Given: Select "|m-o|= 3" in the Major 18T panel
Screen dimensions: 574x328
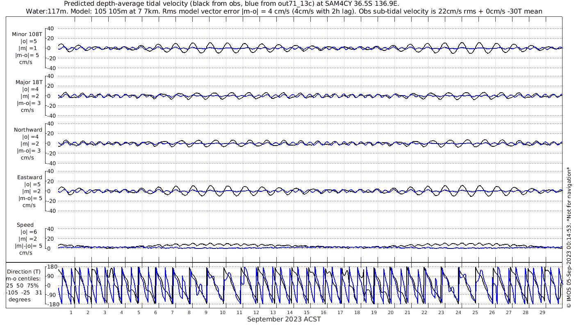Looking at the screenshot, I should tap(28, 103).
